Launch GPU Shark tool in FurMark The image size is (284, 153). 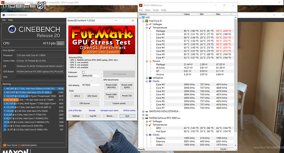tap(92, 96)
